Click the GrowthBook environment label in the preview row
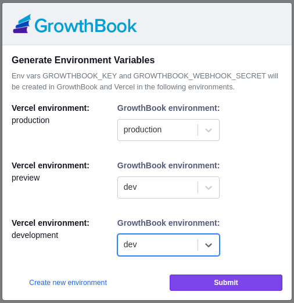The width and height of the screenshot is (294, 303). coord(168,165)
